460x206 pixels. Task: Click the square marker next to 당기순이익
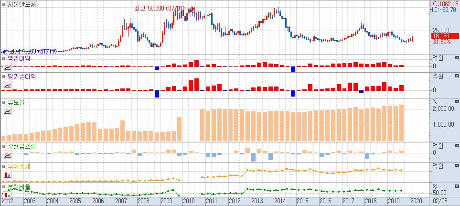click(3, 77)
